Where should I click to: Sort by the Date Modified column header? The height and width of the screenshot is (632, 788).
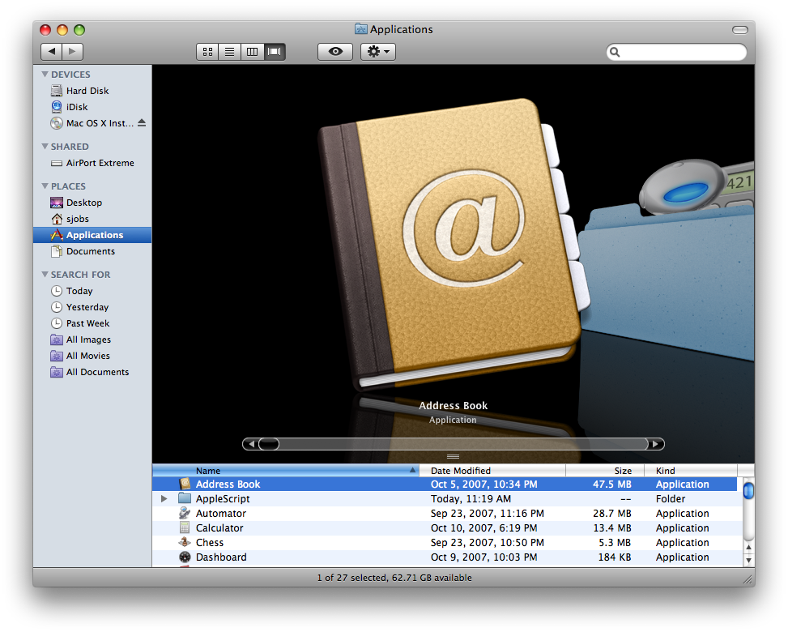pos(492,471)
